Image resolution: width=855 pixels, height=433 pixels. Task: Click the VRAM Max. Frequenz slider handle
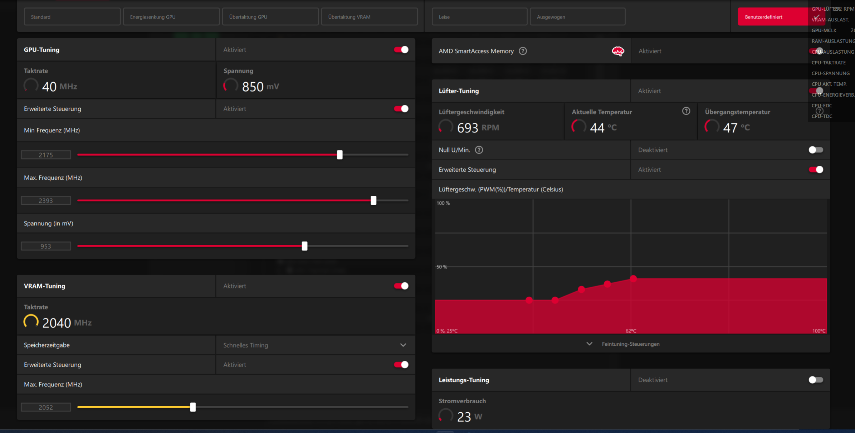pos(193,407)
